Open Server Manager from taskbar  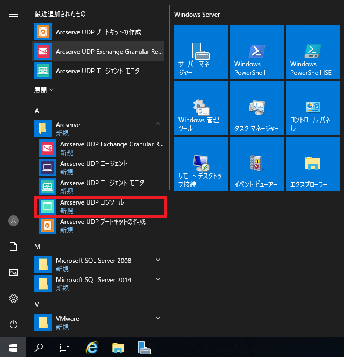point(144,348)
